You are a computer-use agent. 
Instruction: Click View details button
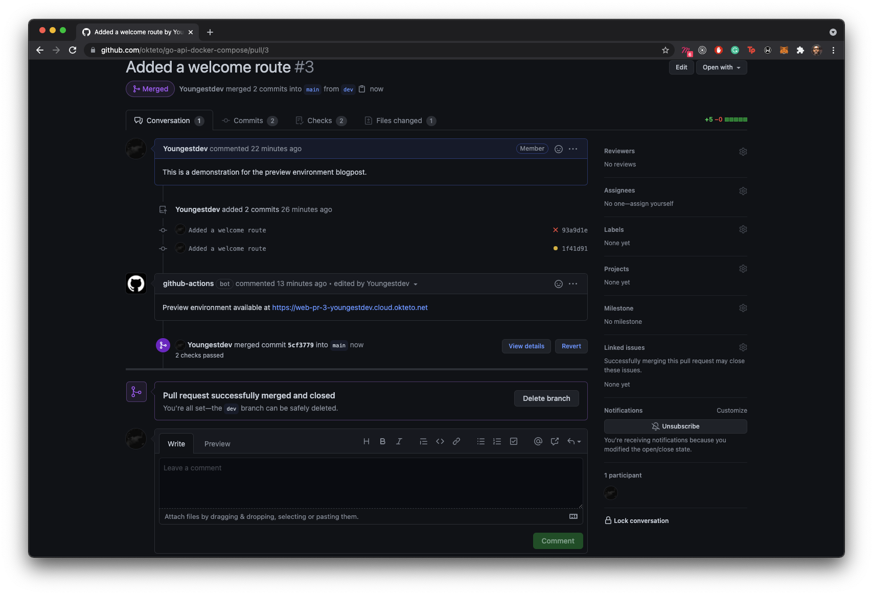(526, 346)
